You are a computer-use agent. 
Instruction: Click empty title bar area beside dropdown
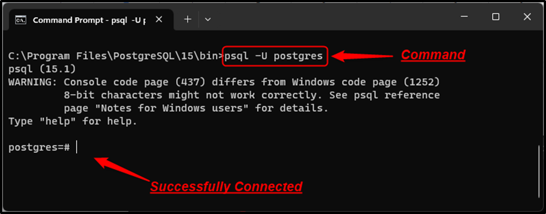tap(331, 19)
